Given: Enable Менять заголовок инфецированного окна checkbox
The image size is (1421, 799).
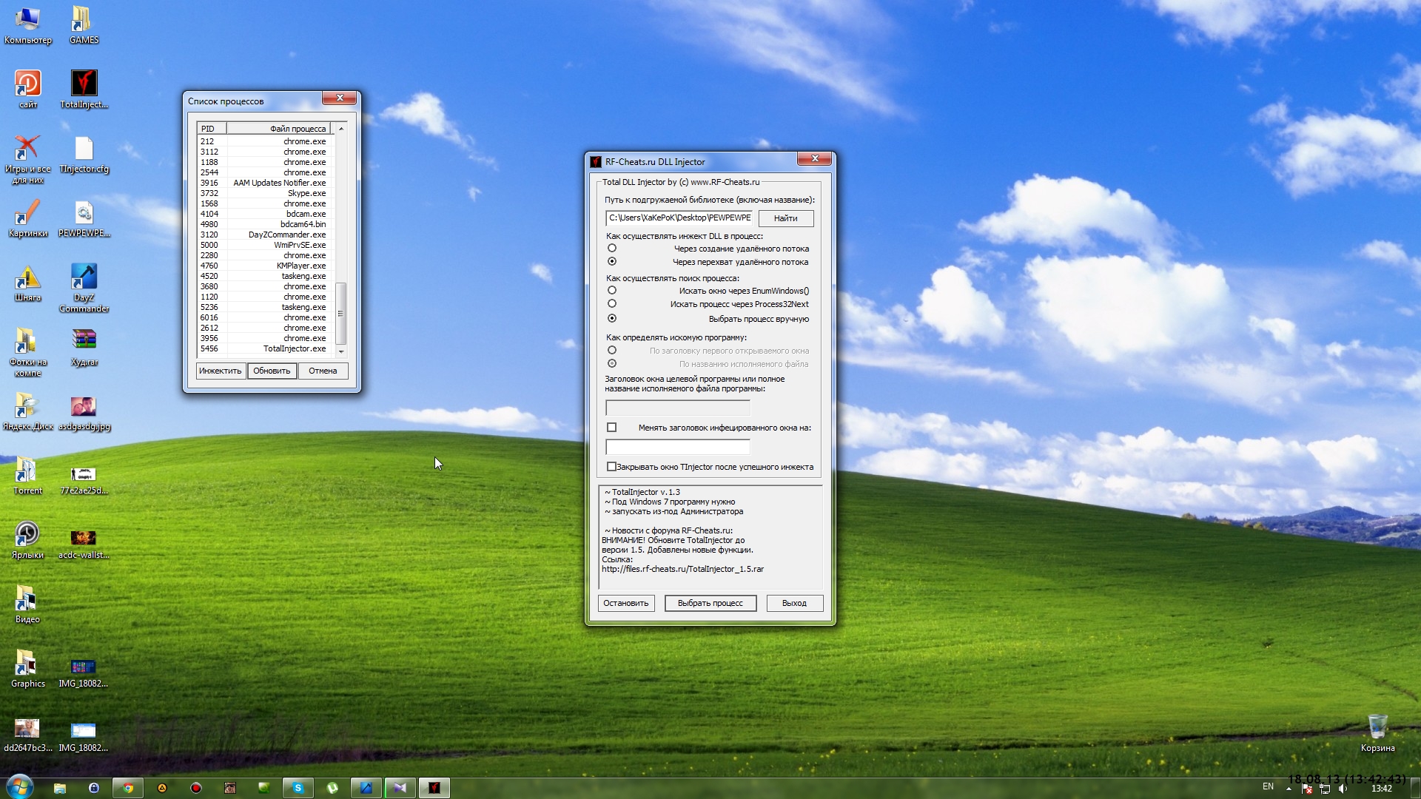Looking at the screenshot, I should [611, 428].
